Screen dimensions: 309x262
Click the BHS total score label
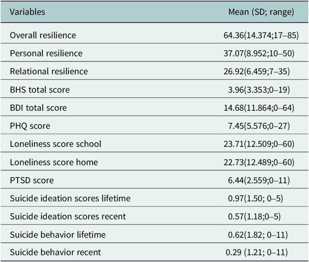tap(41, 89)
